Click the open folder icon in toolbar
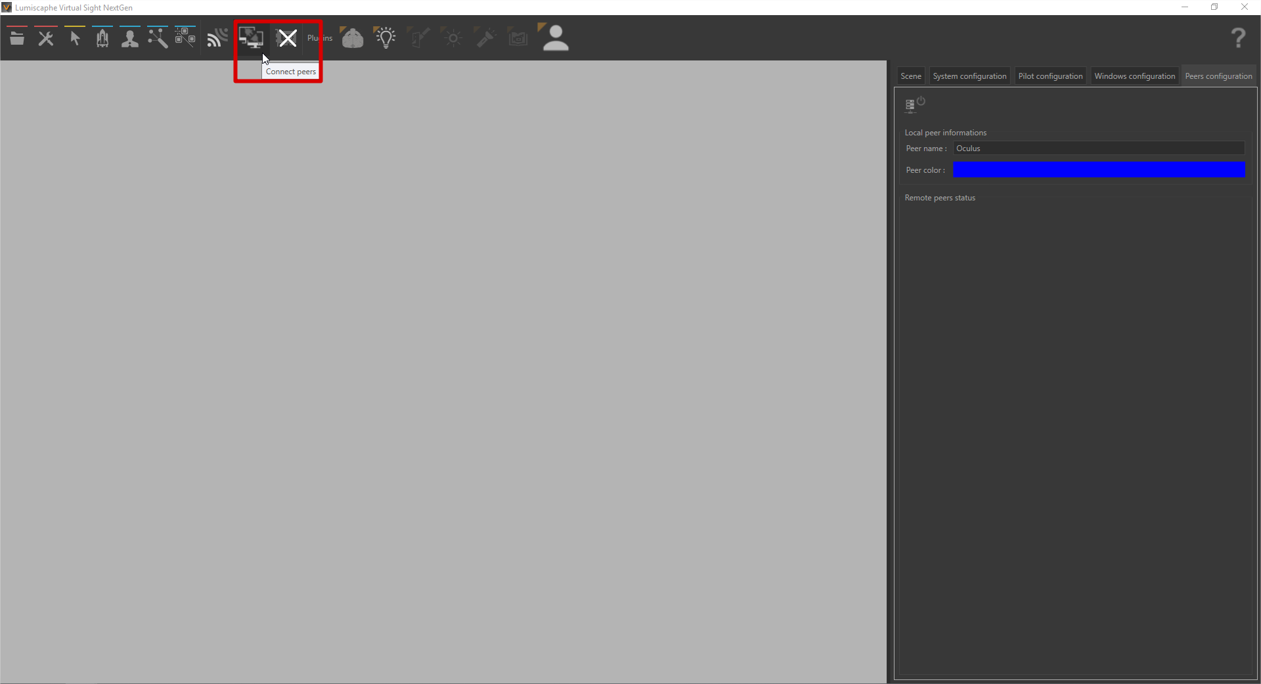Screen dimensions: 1261x684 point(17,39)
